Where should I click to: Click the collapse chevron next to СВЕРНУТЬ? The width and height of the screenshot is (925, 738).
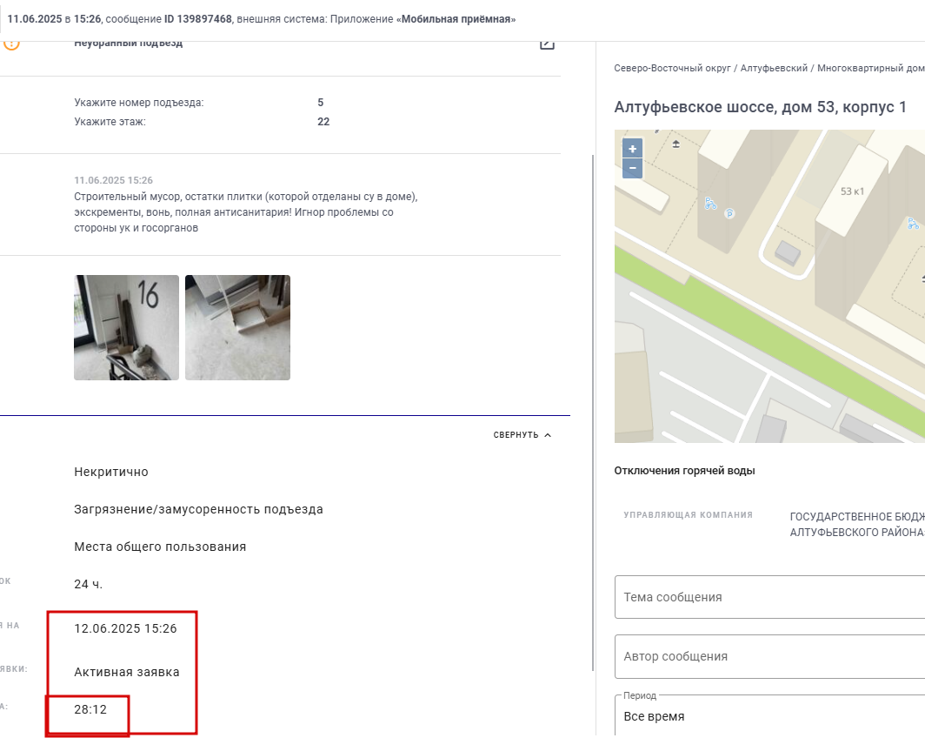click(x=548, y=435)
